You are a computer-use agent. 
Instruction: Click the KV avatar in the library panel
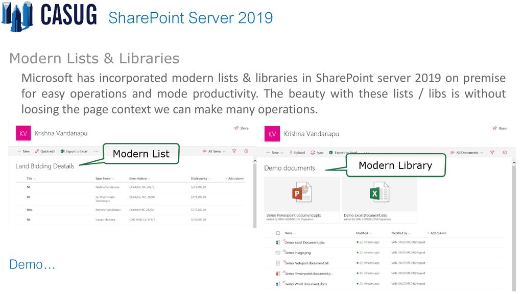pyautogui.click(x=272, y=134)
